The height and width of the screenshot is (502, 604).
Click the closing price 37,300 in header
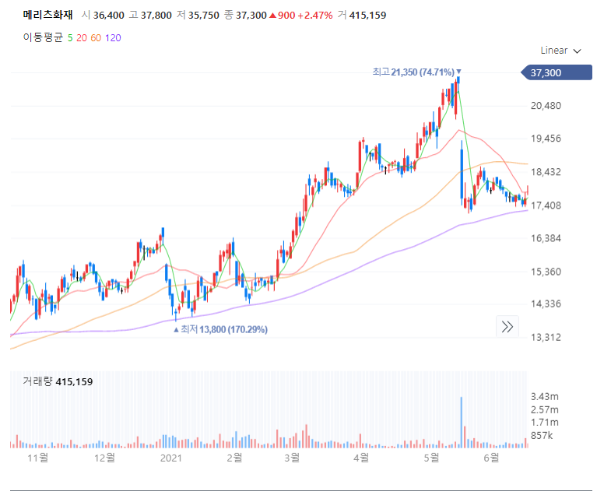pyautogui.click(x=251, y=16)
